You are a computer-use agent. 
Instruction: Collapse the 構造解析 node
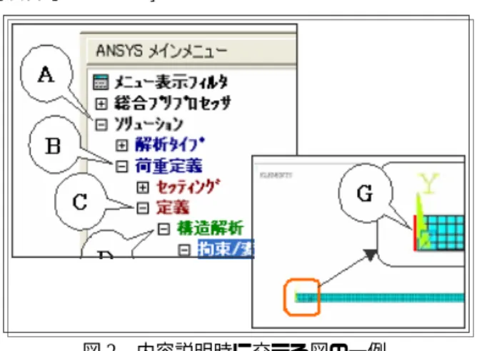164,229
